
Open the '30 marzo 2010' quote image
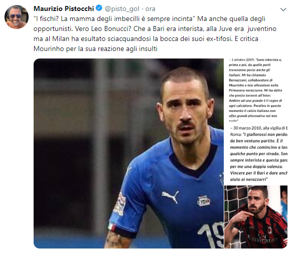[x=256, y=153]
